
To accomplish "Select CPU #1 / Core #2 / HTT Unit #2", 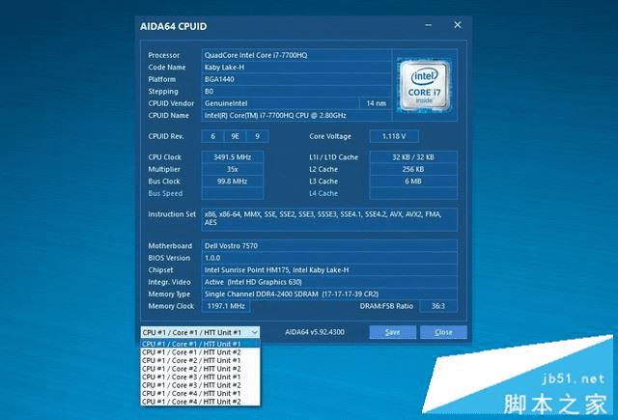I will (x=200, y=369).
